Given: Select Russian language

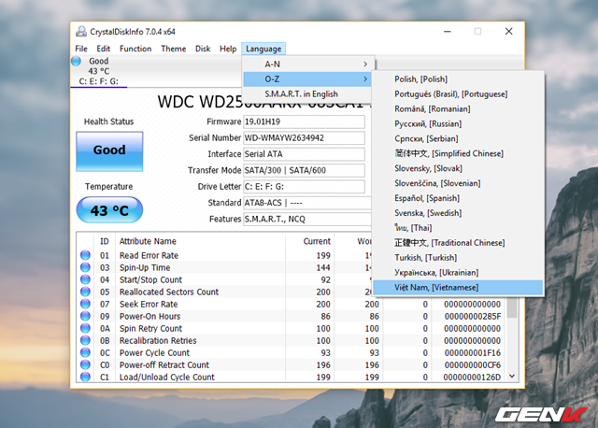Looking at the screenshot, I should (x=458, y=123).
